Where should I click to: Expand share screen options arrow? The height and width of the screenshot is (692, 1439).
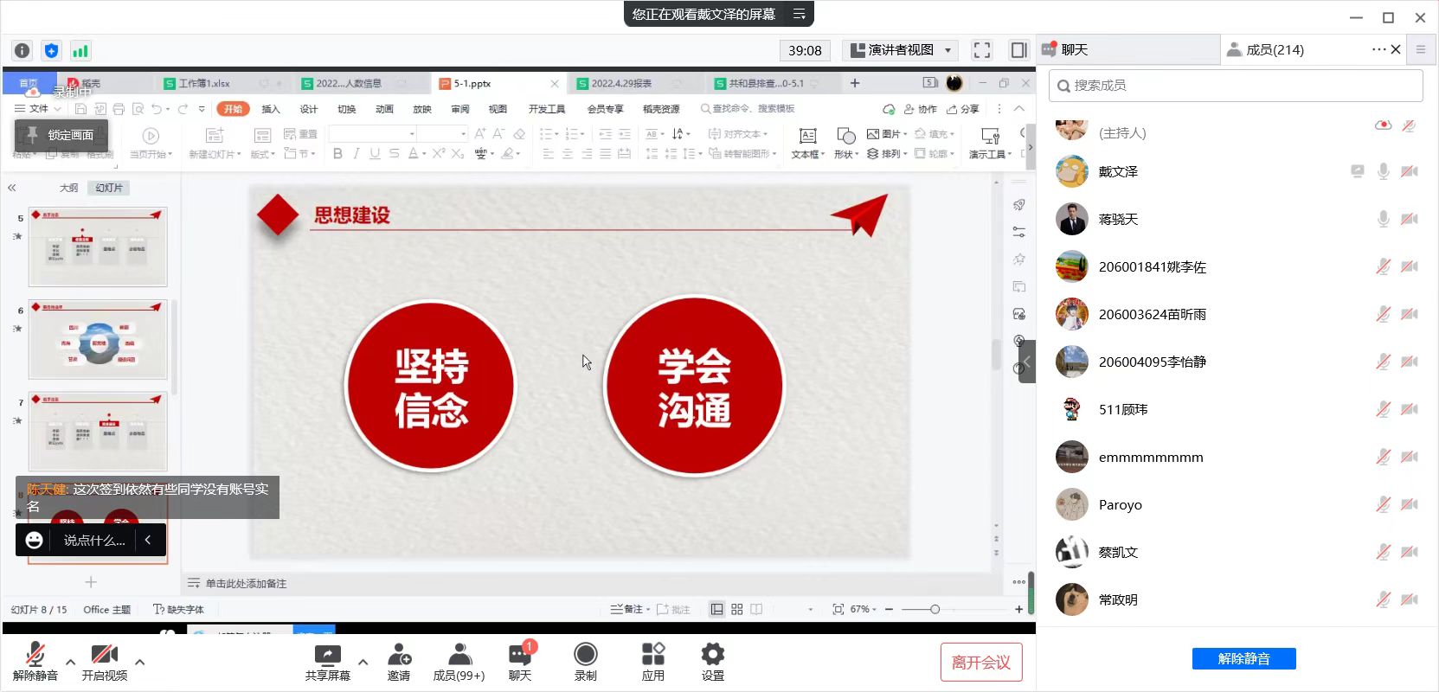pyautogui.click(x=363, y=662)
